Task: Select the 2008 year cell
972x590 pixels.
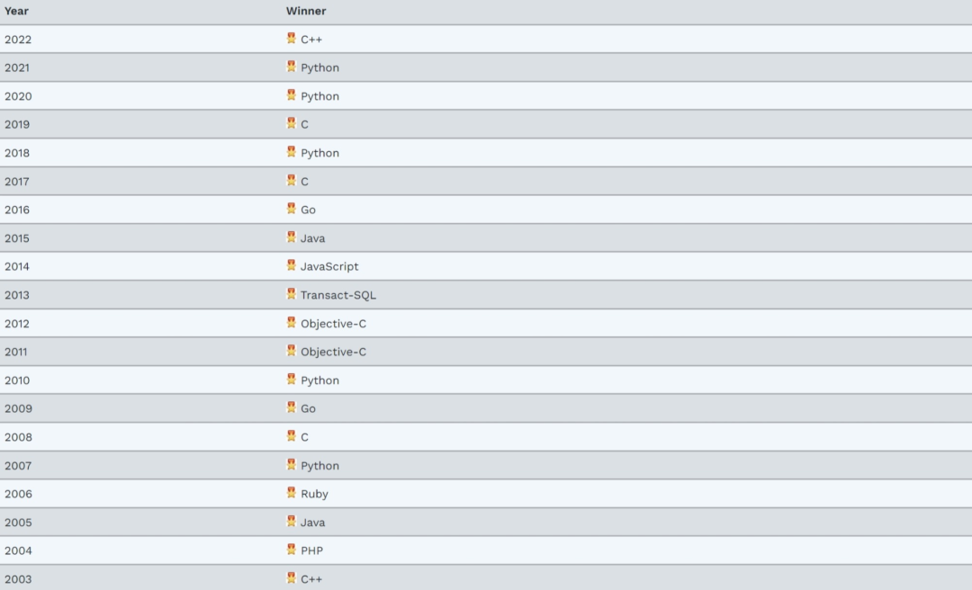Action: [x=18, y=437]
